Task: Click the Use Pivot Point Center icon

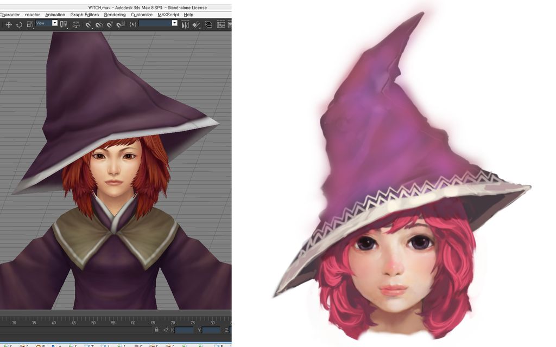Action: (64, 24)
